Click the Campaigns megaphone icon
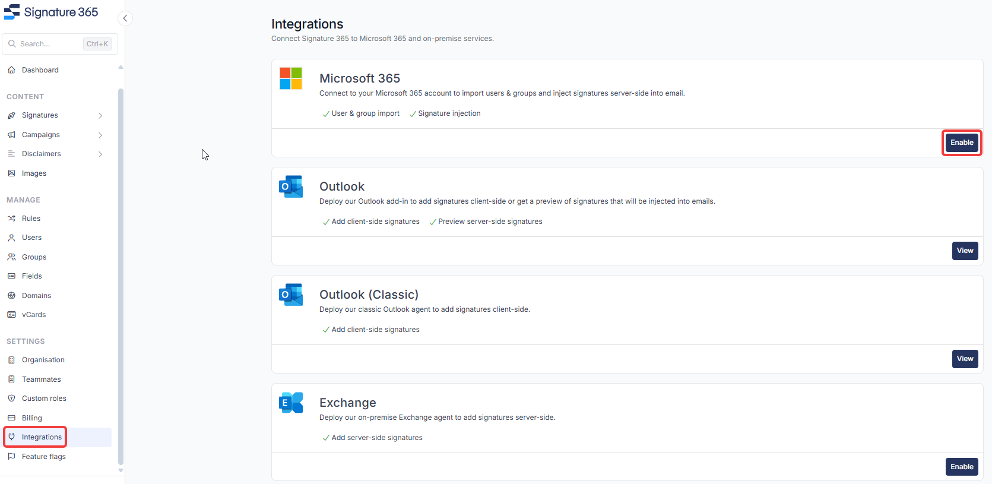The image size is (992, 484). click(11, 135)
